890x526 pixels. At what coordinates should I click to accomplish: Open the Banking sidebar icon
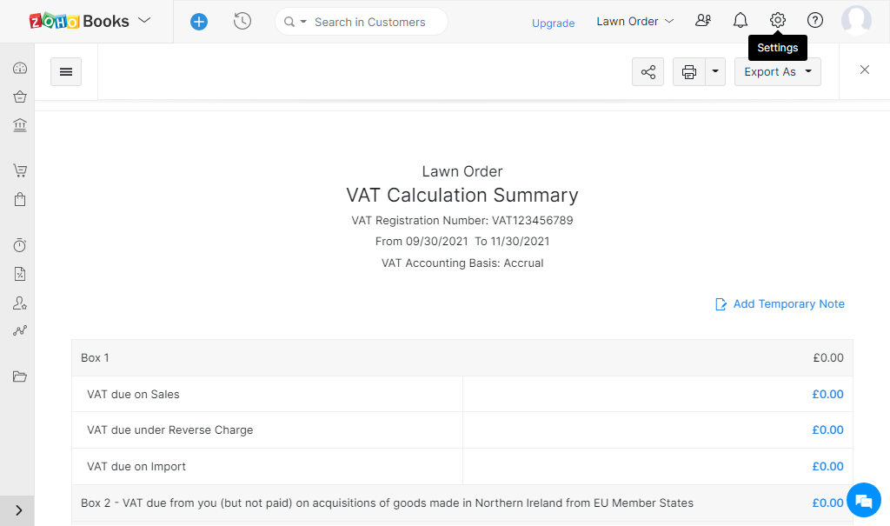pos(20,126)
